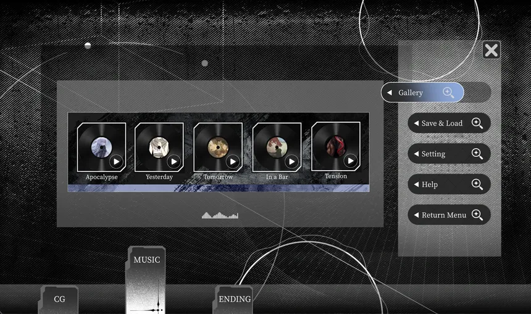The height and width of the screenshot is (314, 531).
Task: Open the Setting menu
Action: (449, 154)
